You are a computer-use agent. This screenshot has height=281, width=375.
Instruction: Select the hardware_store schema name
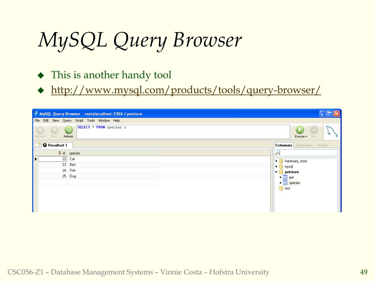coord(296,161)
